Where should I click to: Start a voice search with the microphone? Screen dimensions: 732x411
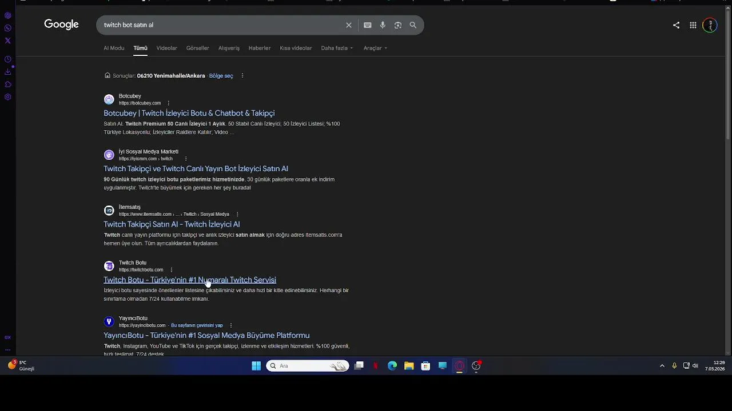383,25
